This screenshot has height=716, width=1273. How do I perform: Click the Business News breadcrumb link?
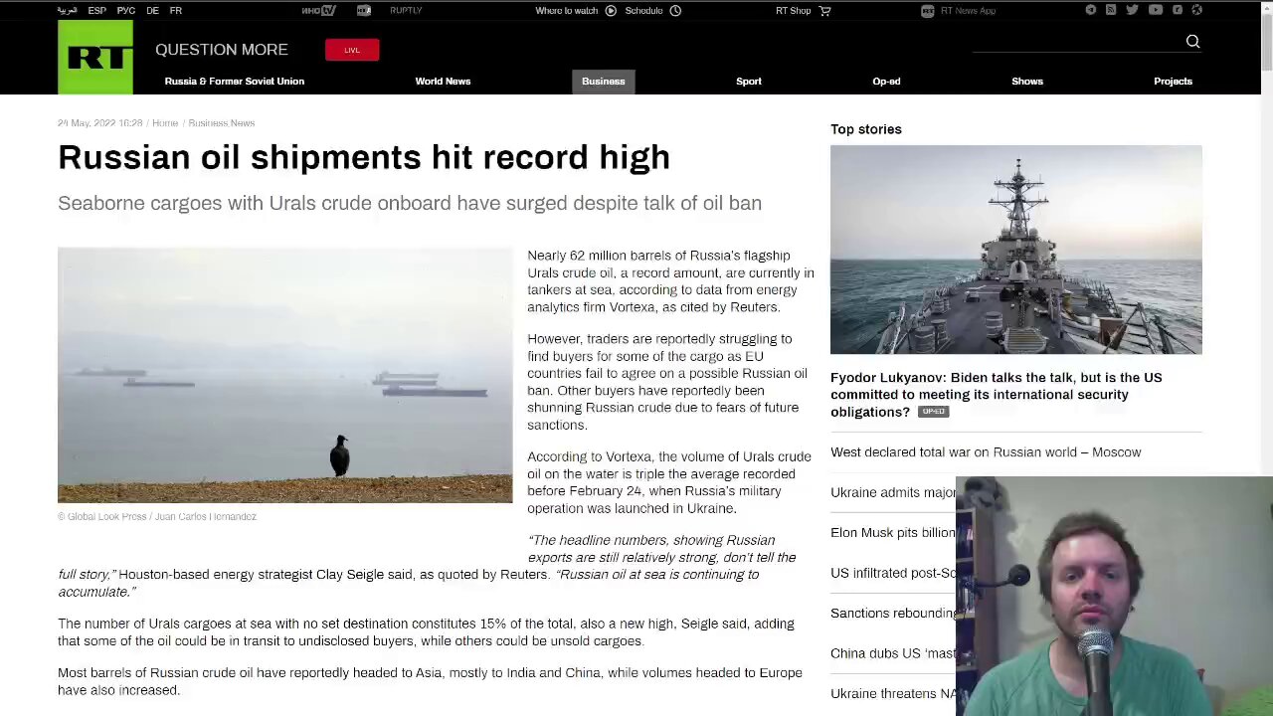(x=222, y=123)
